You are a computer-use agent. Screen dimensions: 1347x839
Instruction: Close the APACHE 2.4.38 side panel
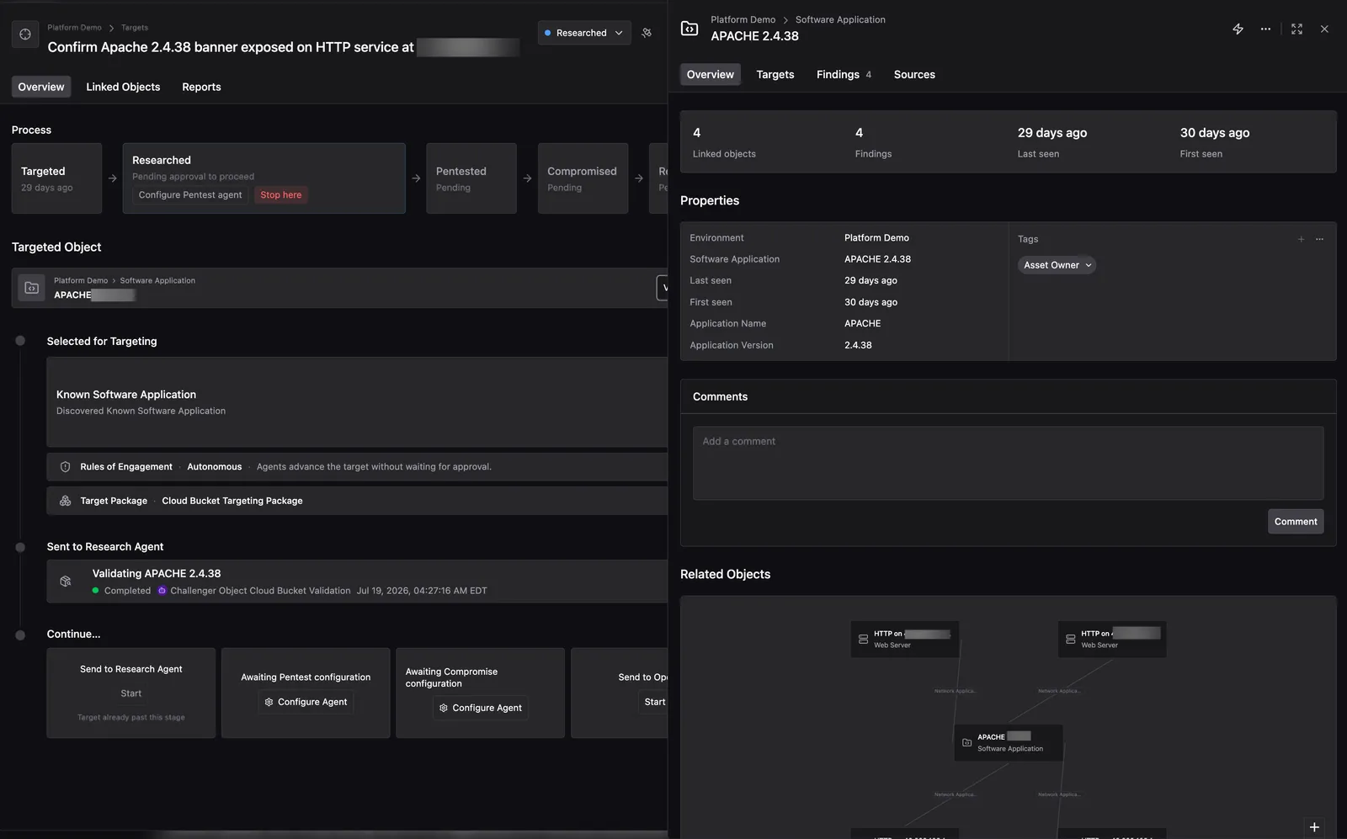(x=1324, y=29)
